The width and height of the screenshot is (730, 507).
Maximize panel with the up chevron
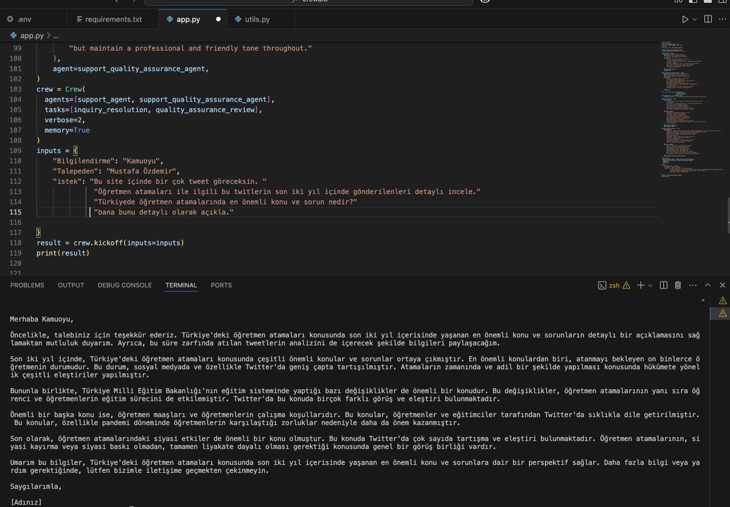coord(707,285)
